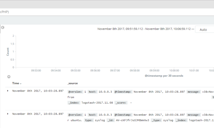Expand the second log entry row
The width and height of the screenshot is (214, 128).
point(8,114)
